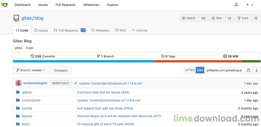Click the gitea owner link
The height and width of the screenshot is (127, 261).
(26, 18)
